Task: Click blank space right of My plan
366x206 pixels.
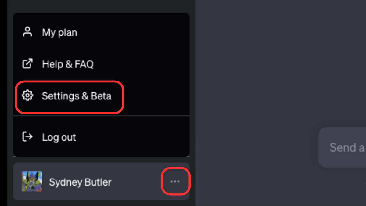Action: click(x=134, y=32)
